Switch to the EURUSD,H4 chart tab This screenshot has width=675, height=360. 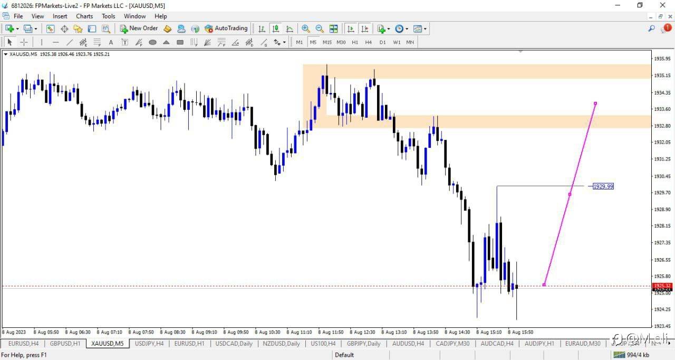click(23, 343)
